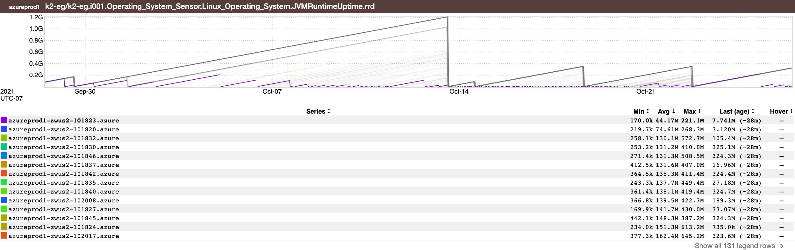The image size is (795, 250).
Task: Toggle the swatch for azureprod1-zwus2-101832 series
Action: pos(4,138)
